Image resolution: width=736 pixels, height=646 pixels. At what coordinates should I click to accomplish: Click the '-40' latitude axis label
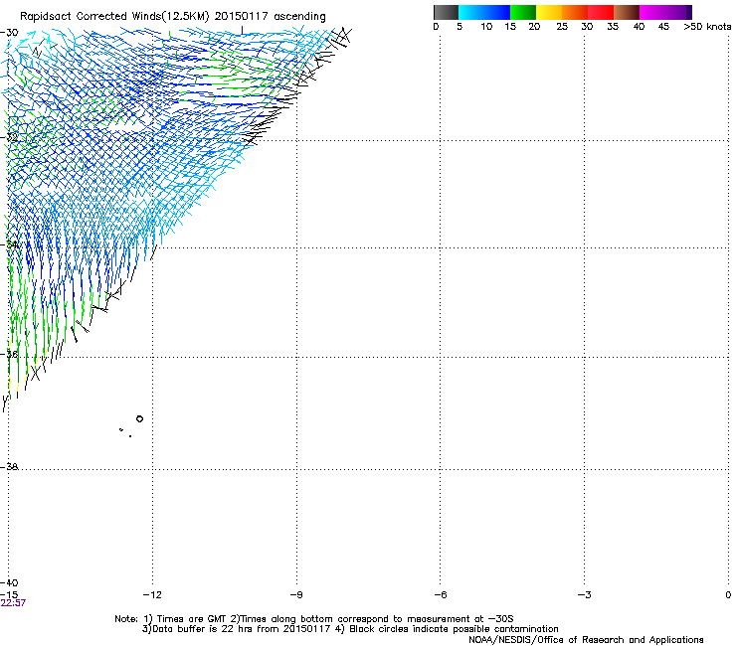[9, 582]
